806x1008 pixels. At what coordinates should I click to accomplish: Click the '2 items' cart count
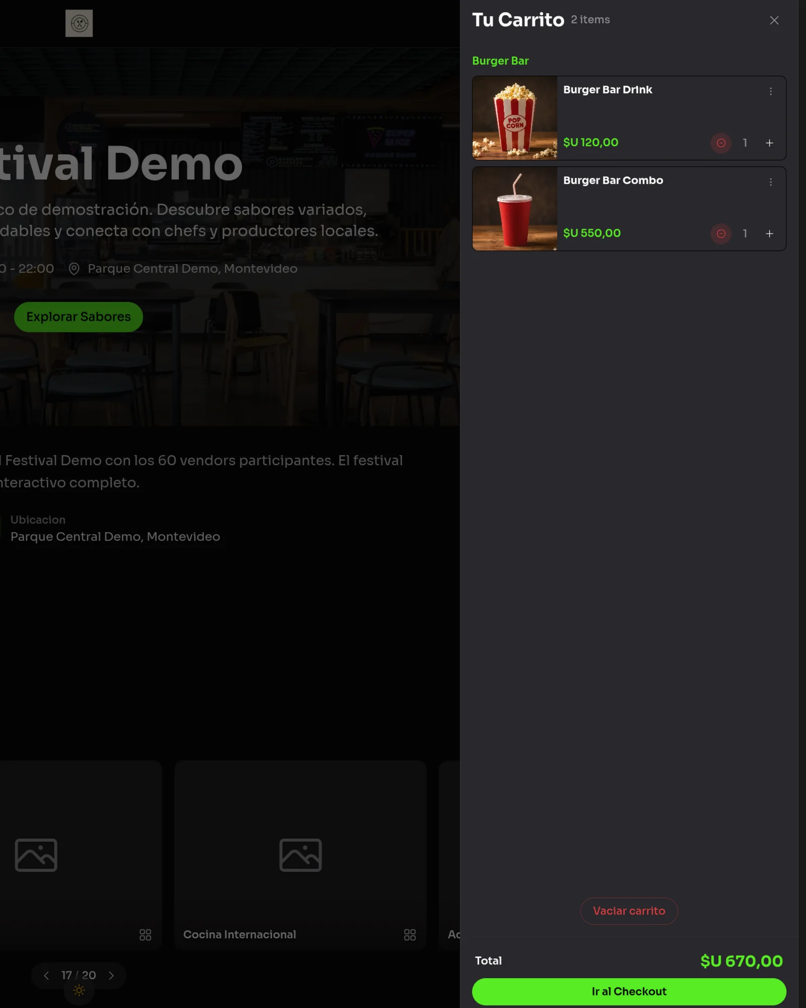(x=590, y=20)
